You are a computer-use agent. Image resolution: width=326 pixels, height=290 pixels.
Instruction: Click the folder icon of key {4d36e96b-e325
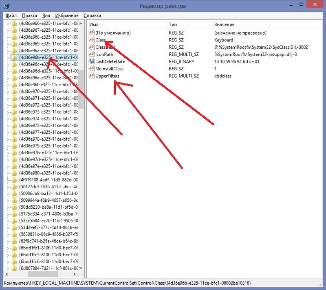(x=14, y=57)
